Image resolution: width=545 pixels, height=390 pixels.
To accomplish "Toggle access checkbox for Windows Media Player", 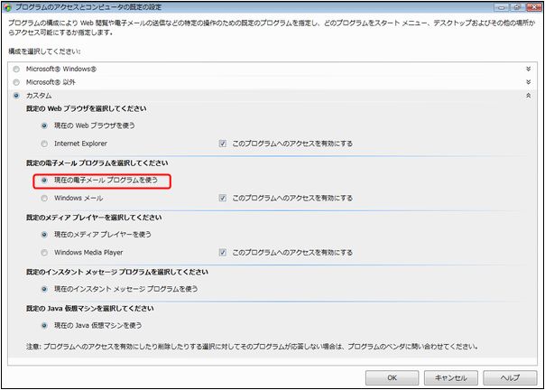I will click(x=223, y=252).
